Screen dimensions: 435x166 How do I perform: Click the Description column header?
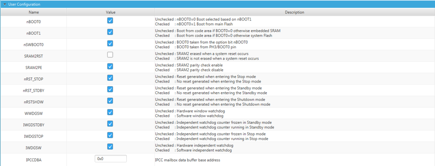click(295, 12)
